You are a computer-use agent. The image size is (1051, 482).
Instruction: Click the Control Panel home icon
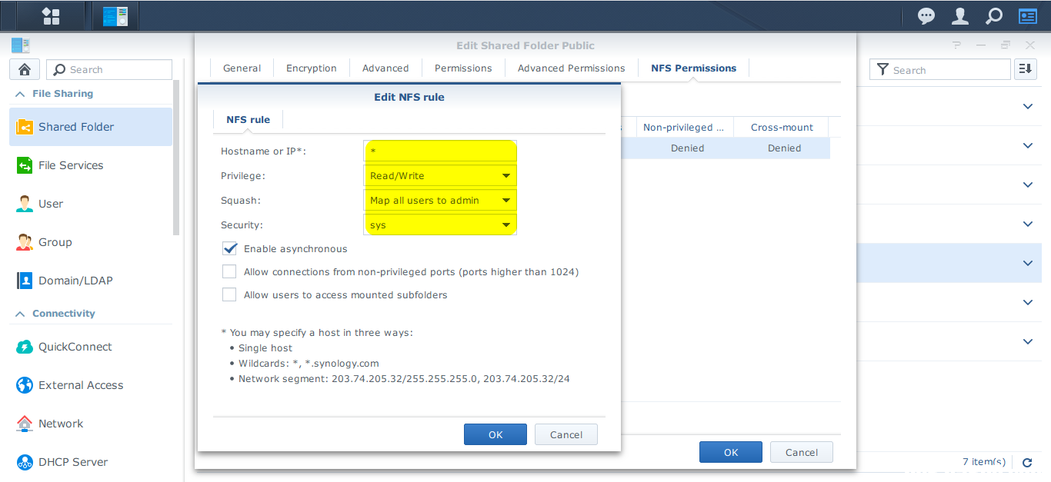25,69
